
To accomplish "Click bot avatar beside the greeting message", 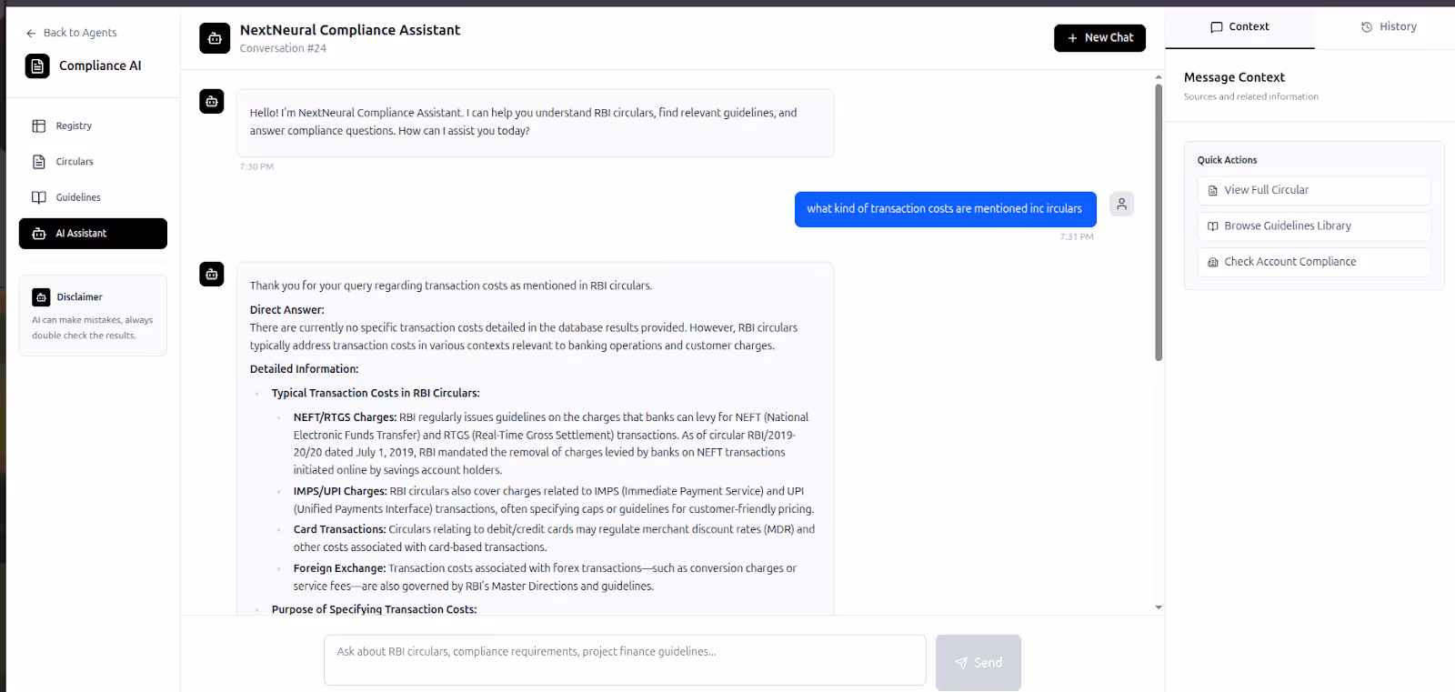I will pos(212,101).
